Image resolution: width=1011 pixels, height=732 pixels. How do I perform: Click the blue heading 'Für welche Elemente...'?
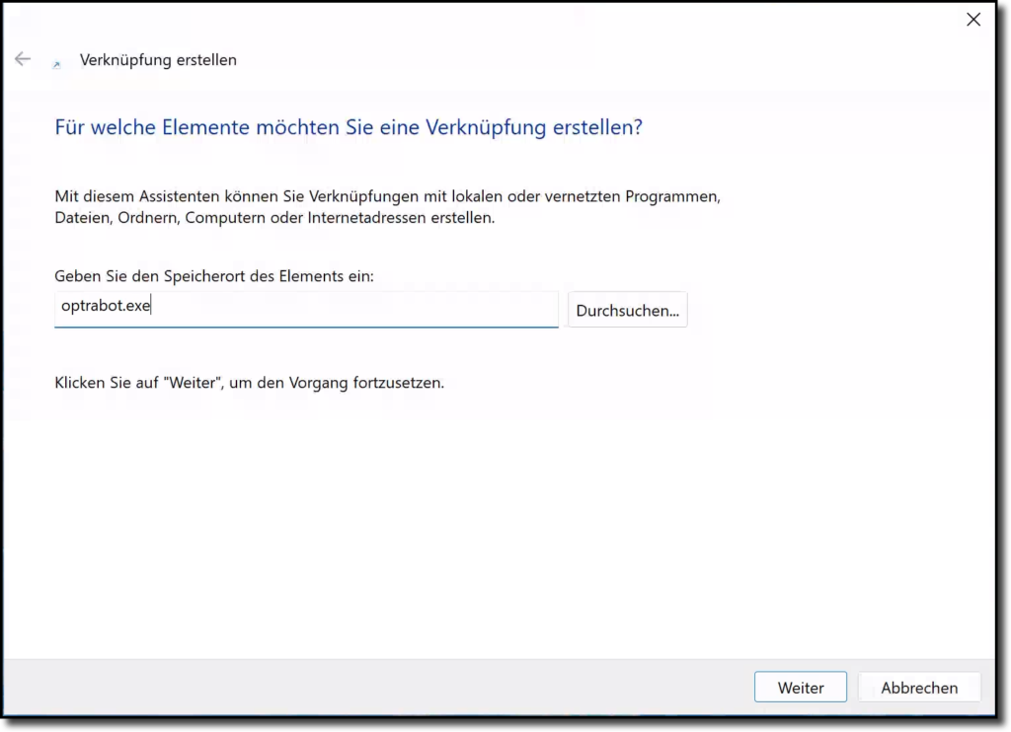(x=348, y=127)
